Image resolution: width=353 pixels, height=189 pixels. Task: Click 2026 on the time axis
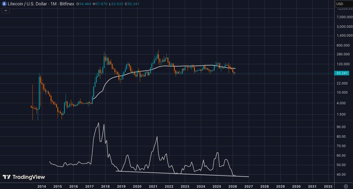pos(233,186)
